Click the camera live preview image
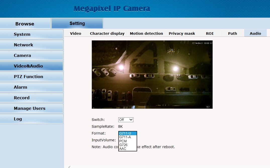Screen dimensions: 270x168 tap(152, 75)
